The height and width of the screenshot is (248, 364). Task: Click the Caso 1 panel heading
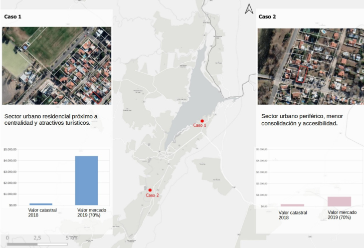[x=13, y=17]
